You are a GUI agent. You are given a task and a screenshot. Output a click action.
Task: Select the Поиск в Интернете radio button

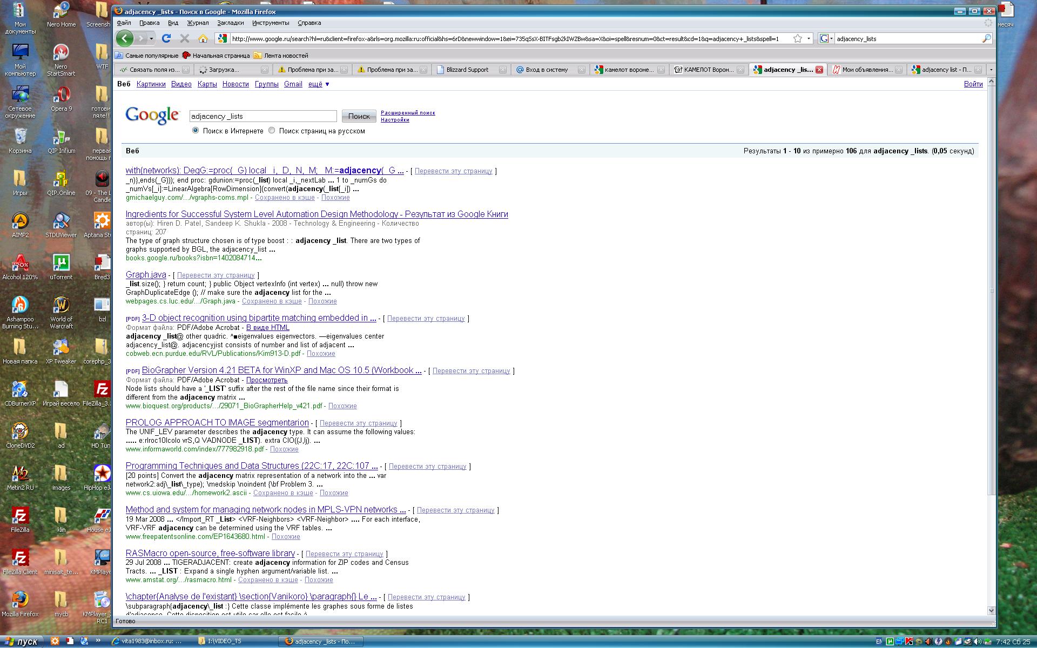pos(196,131)
